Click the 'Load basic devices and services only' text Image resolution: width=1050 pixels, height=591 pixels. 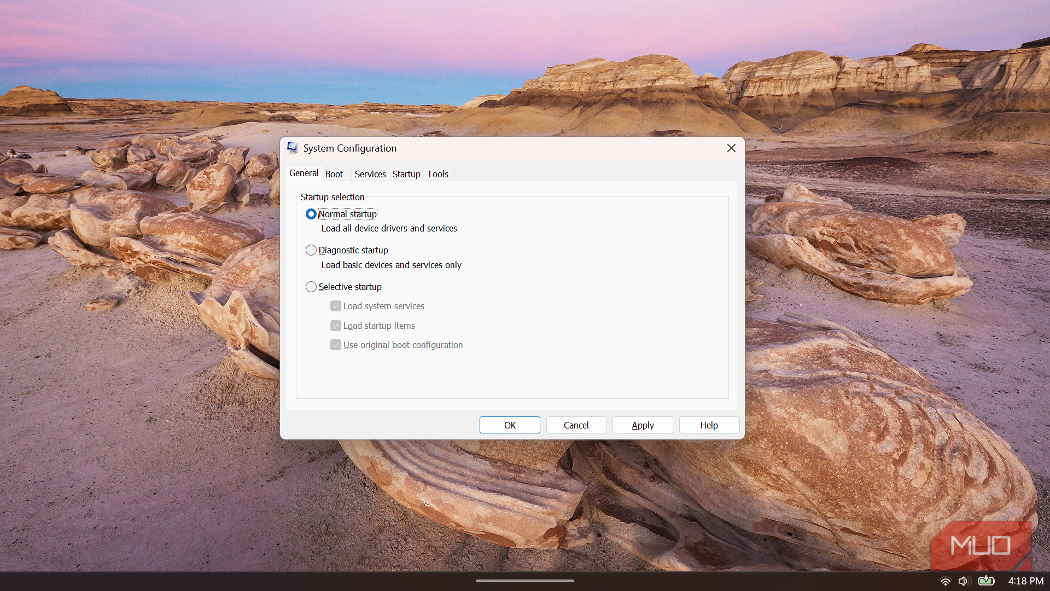(x=391, y=265)
